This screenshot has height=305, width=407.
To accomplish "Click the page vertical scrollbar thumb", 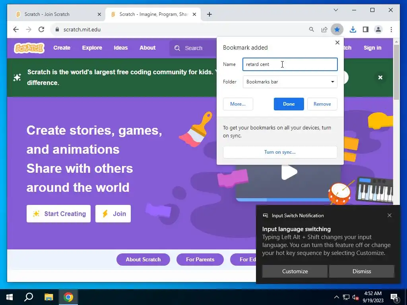I will 396,72.
